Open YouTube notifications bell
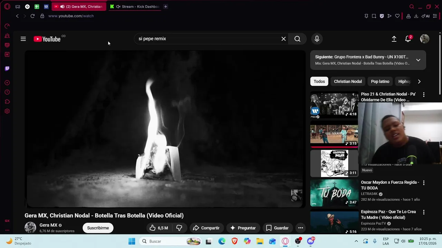 pyautogui.click(x=408, y=39)
